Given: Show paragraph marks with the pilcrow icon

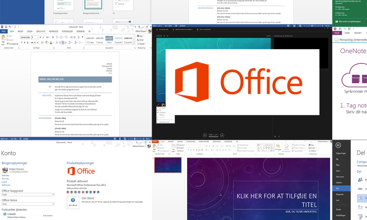Looking at the screenshot, I should point(82,37).
